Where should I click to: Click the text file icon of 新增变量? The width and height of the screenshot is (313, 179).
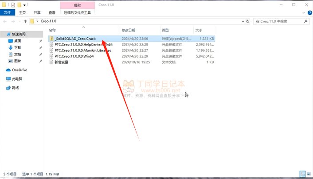51,62
